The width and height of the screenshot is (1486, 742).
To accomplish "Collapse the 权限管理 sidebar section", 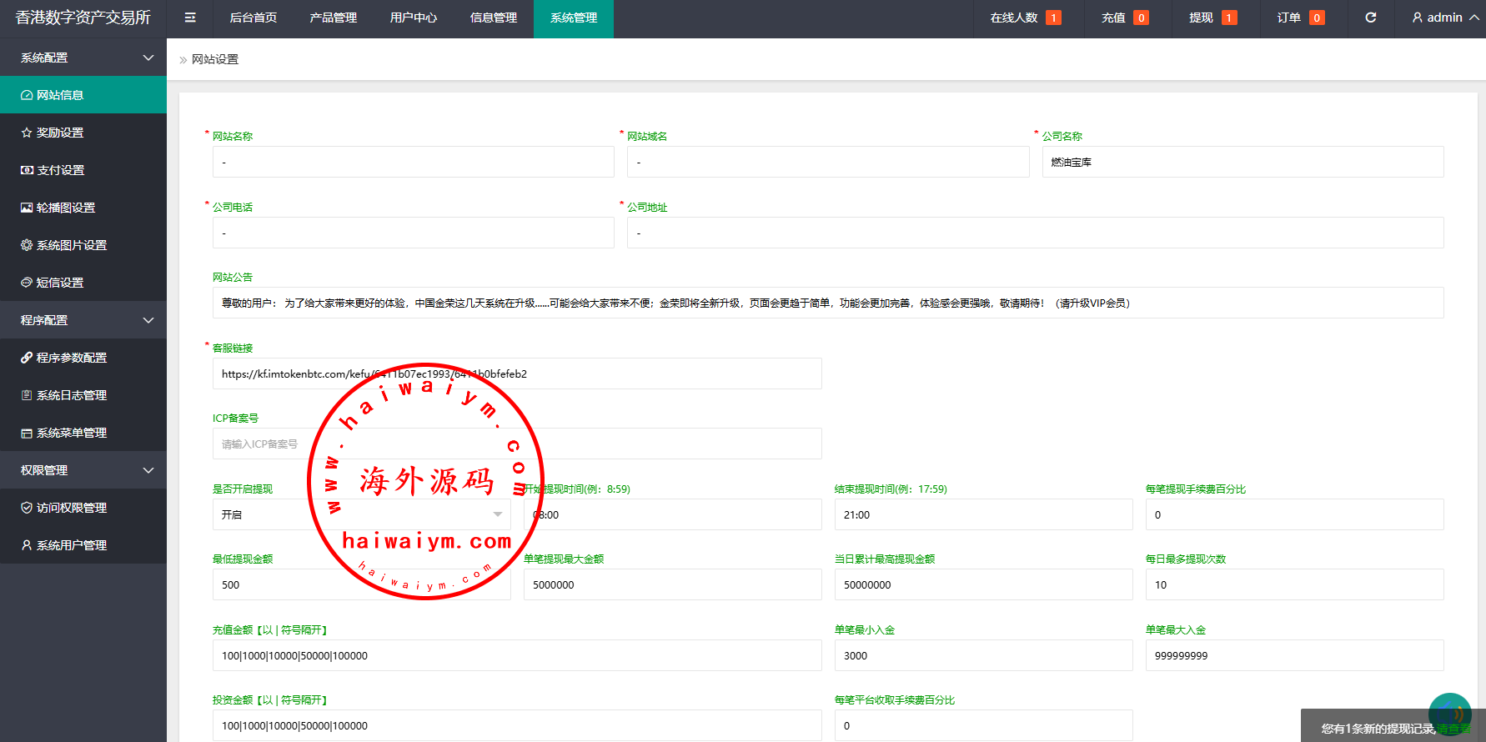I will coord(83,470).
